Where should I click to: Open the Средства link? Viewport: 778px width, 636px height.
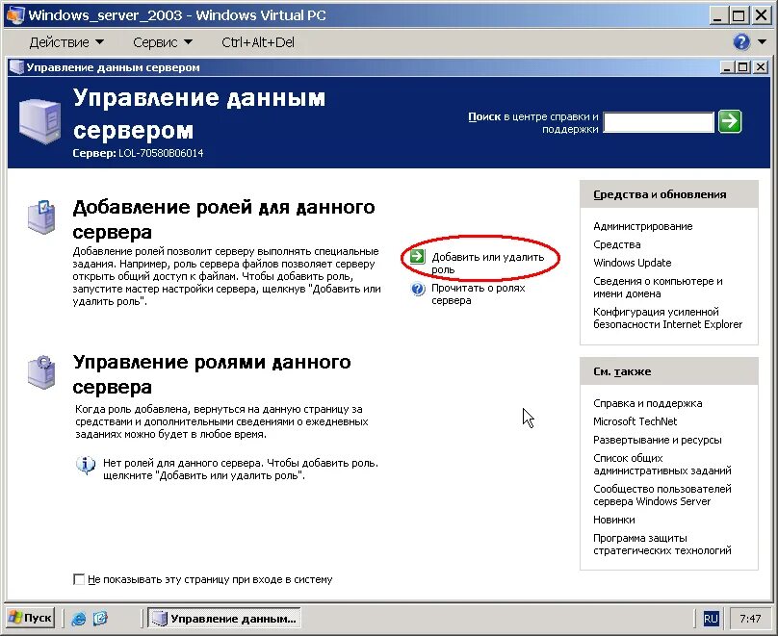click(617, 244)
